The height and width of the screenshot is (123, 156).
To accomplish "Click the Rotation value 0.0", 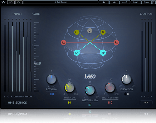I will click(x=52, y=94).
